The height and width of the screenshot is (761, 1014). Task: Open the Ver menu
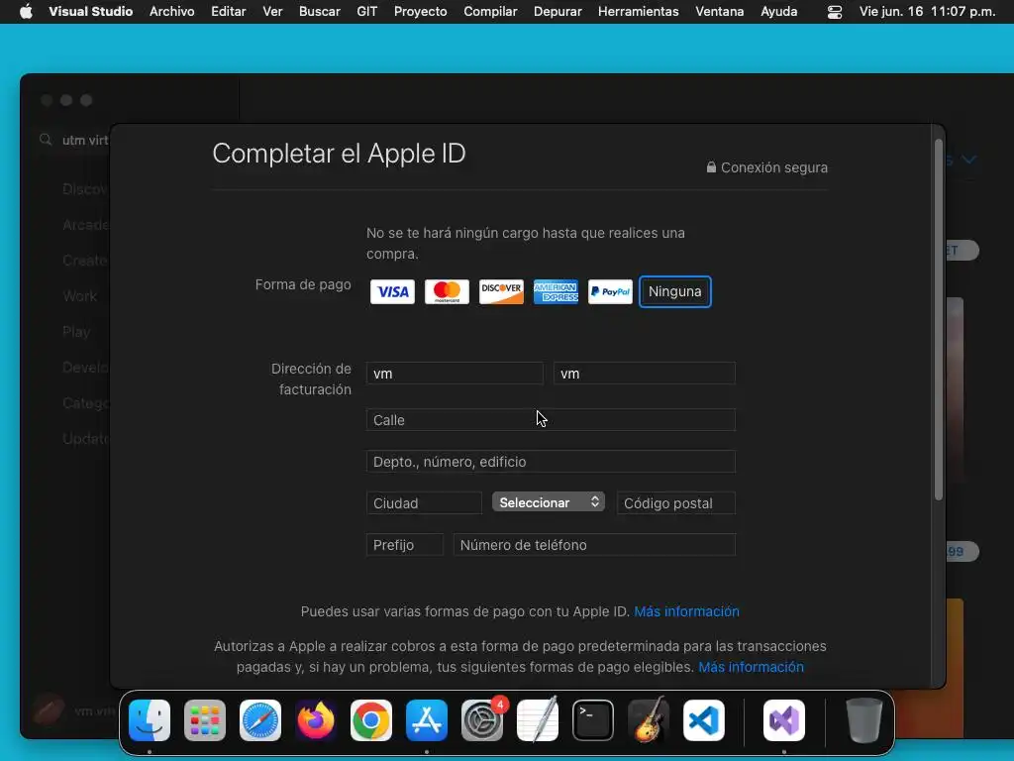point(272,12)
